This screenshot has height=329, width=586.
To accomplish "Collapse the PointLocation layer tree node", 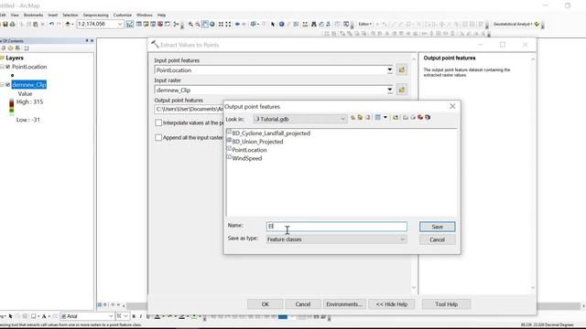I will [2, 67].
